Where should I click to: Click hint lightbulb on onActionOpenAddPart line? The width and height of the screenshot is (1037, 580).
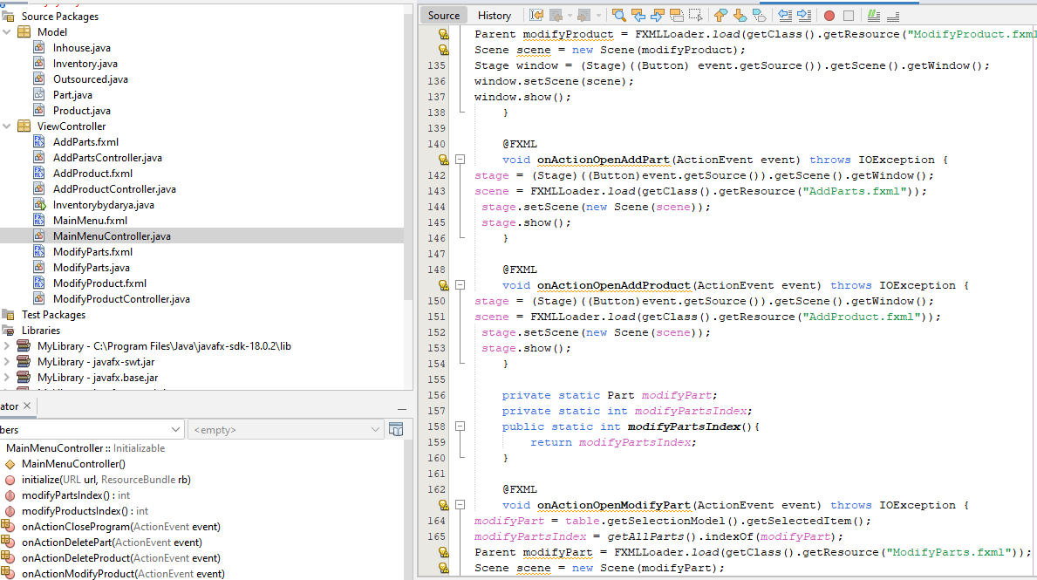coord(444,160)
